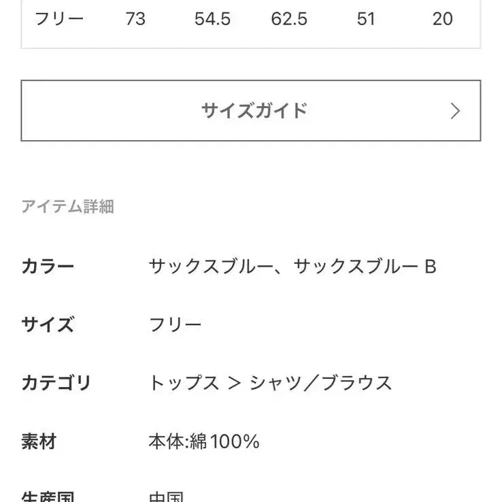The height and width of the screenshot is (502, 502).
Task: Click the フリー cell in size table
Action: (x=59, y=19)
